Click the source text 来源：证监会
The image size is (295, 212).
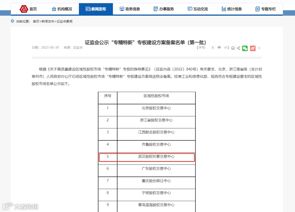coord(73,48)
